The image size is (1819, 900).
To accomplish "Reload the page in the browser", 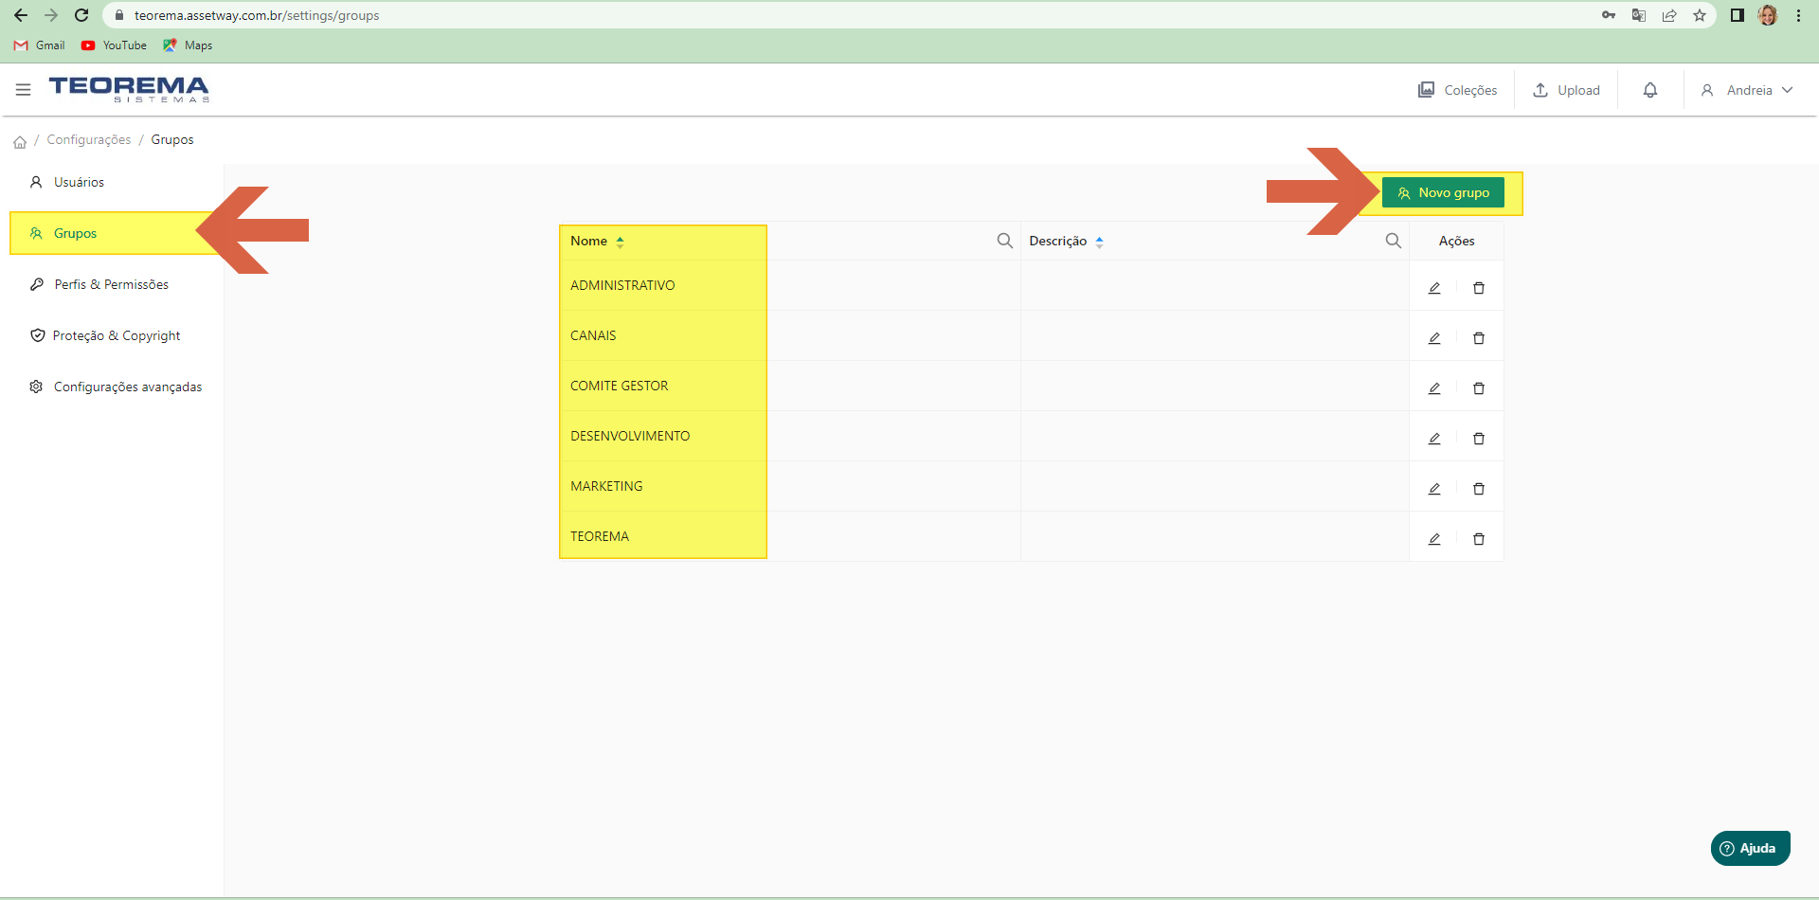I will tap(81, 15).
